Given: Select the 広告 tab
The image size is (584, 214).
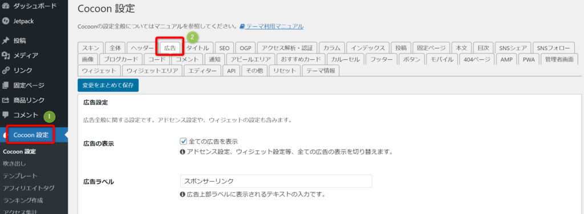Looking at the screenshot, I should pos(170,48).
